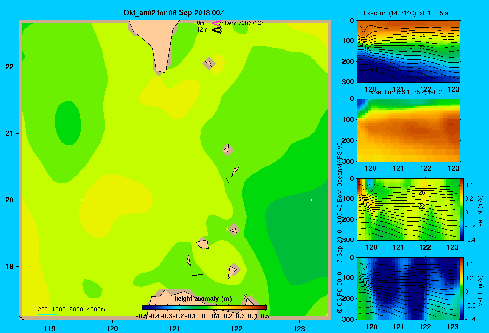Open the salinity section plot
Viewport: 489px width, 333px height.
408,130
